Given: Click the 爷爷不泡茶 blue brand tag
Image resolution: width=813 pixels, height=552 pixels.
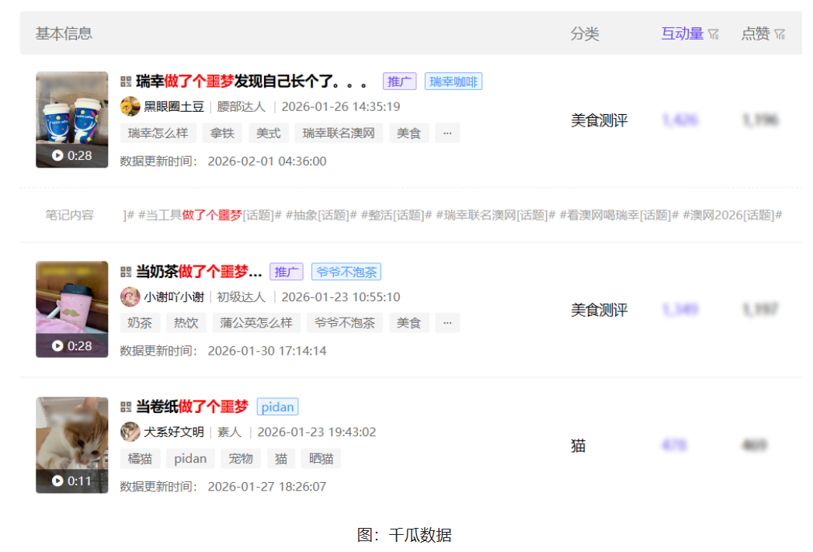Looking at the screenshot, I should [x=346, y=272].
